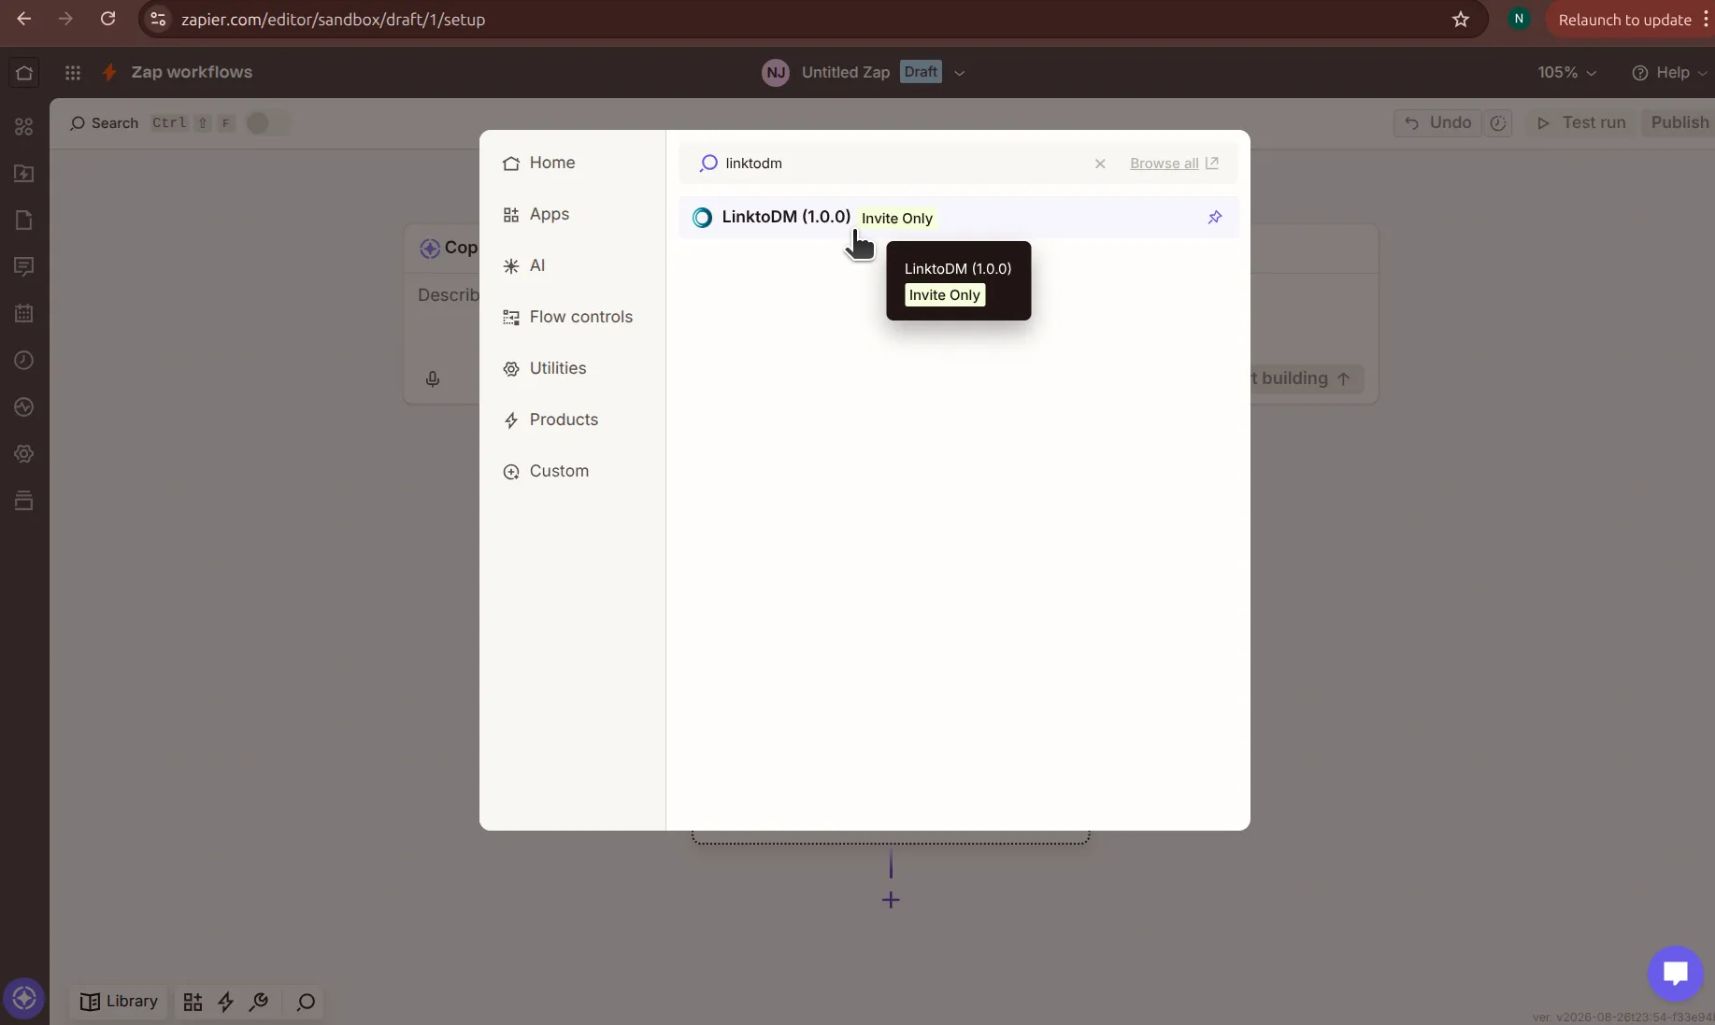
Task: Open the 105% zoom dropdown
Action: pyautogui.click(x=1566, y=72)
